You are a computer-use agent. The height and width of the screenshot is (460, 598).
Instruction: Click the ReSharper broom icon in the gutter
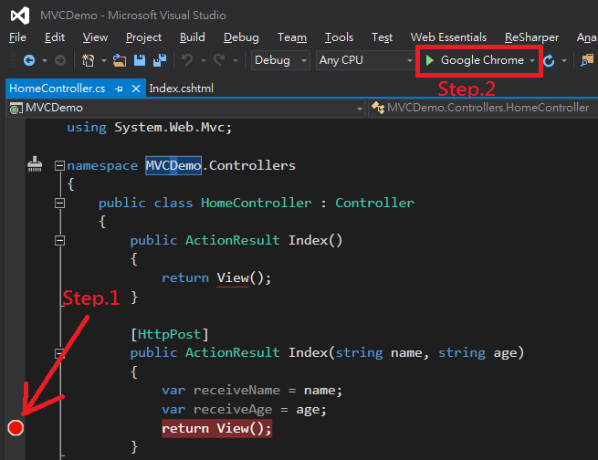(x=35, y=164)
